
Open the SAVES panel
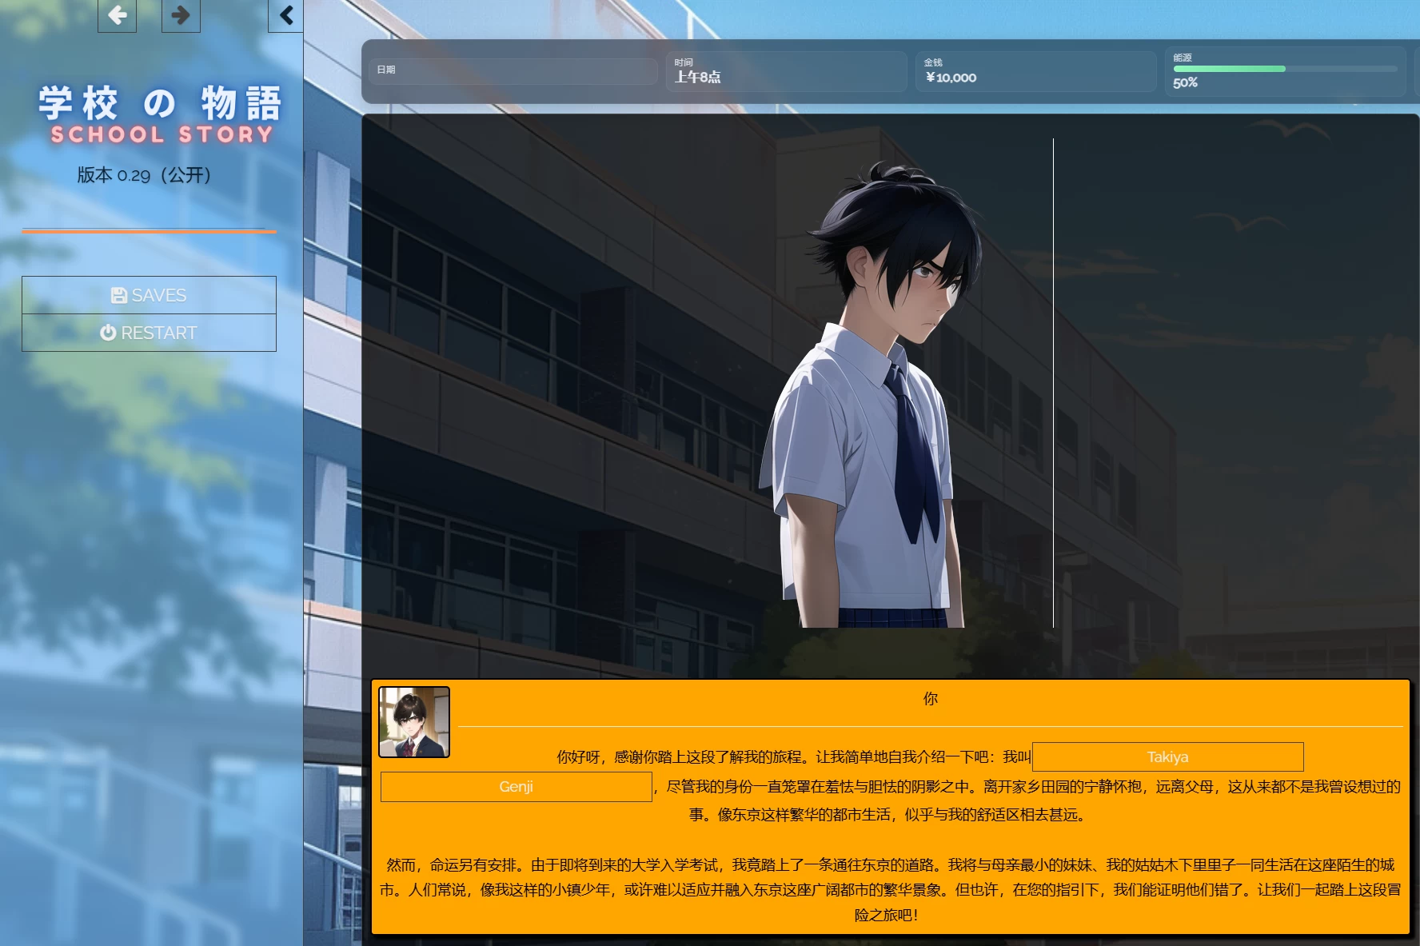pyautogui.click(x=149, y=294)
